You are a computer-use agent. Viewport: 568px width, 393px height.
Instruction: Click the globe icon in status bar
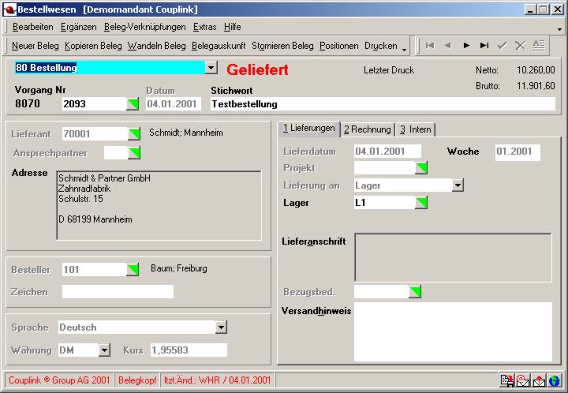(x=555, y=381)
